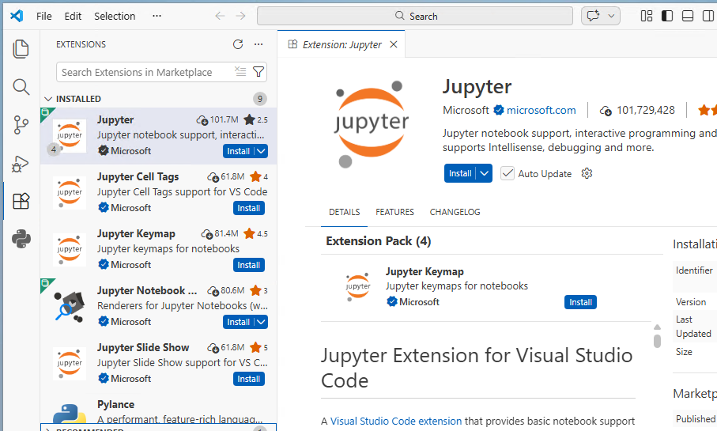
Task: Navigate back with the left arrow
Action: coord(220,16)
